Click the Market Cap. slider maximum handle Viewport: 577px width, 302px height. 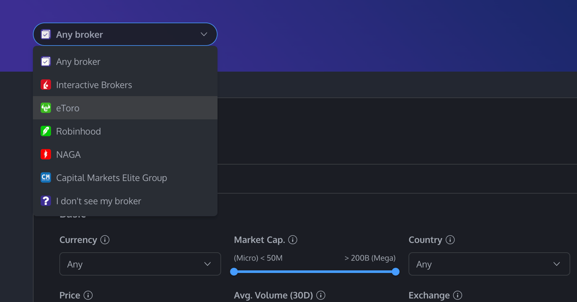pos(396,272)
